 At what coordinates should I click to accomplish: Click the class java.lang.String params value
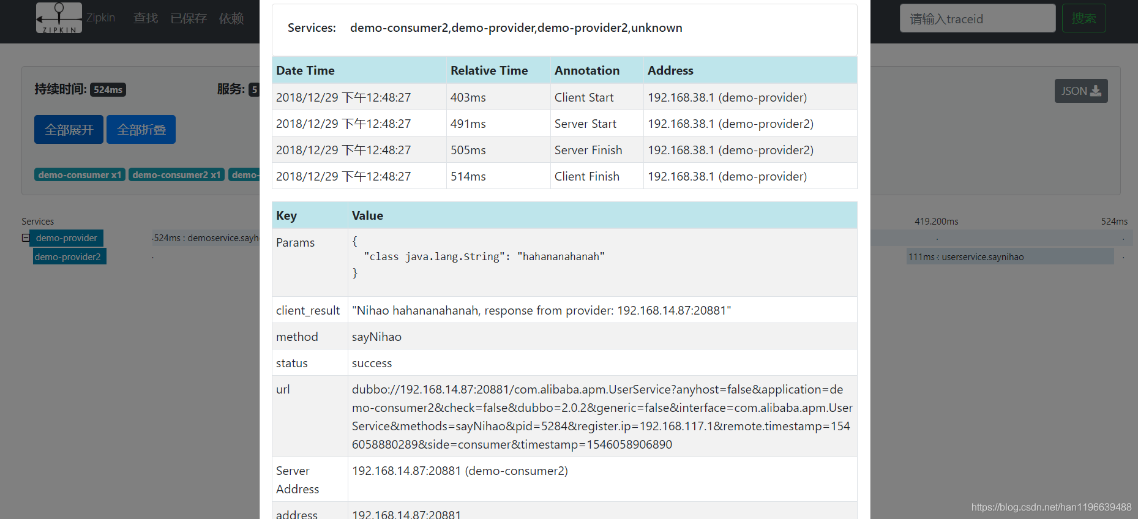(x=484, y=256)
